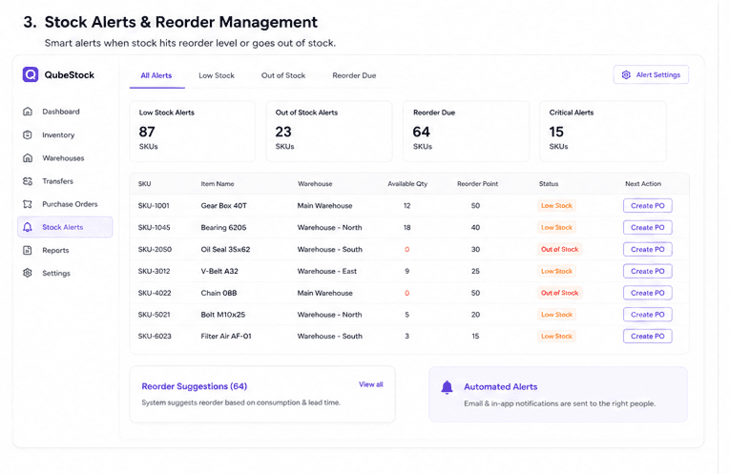729x474 pixels.
Task: Select the Stock Alerts bell icon
Action: [x=28, y=227]
